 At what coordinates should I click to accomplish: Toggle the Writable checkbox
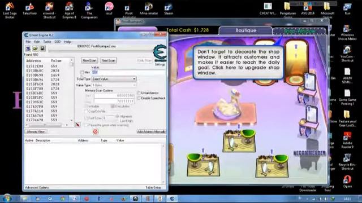87,107
